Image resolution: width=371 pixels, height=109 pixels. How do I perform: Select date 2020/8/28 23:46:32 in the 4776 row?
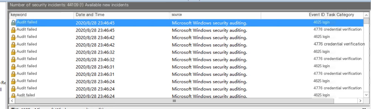point(95,60)
